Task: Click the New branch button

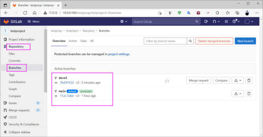Action: (245, 41)
